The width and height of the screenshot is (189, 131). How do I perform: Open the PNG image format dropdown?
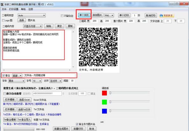(x=109, y=15)
